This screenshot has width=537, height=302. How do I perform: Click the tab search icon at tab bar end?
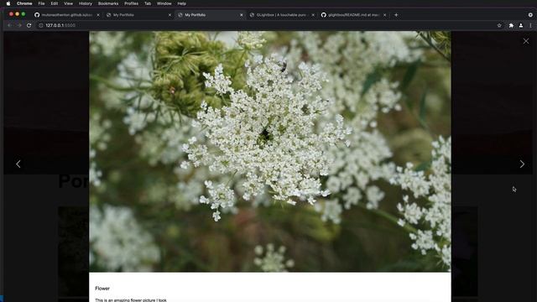[x=530, y=15]
